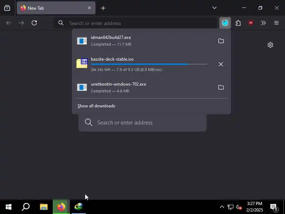285x214 pixels.
Task: Click new tab page search magnifier icon
Action: (x=88, y=122)
